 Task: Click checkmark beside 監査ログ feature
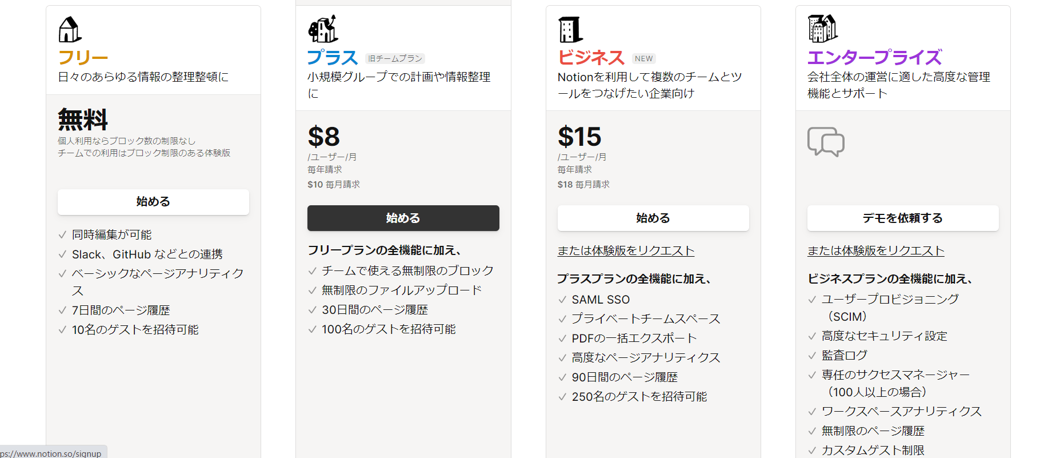[812, 356]
